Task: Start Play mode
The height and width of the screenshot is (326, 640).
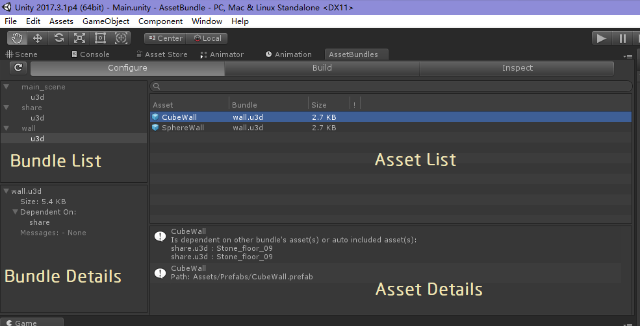Action: pos(602,38)
